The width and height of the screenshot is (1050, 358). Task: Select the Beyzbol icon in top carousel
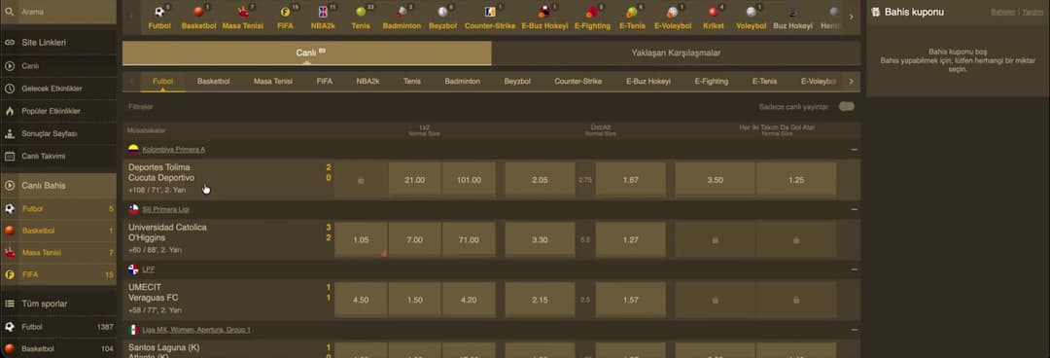click(442, 12)
